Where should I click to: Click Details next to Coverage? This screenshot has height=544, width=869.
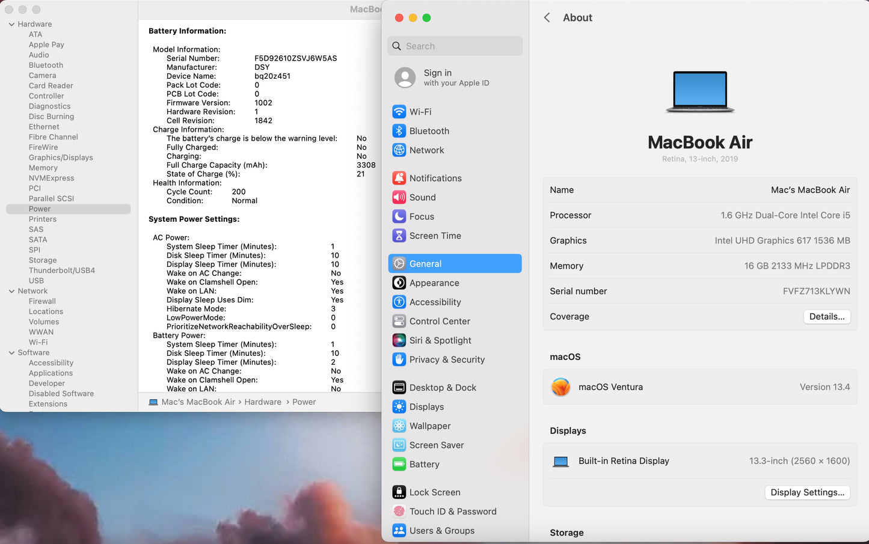(826, 317)
